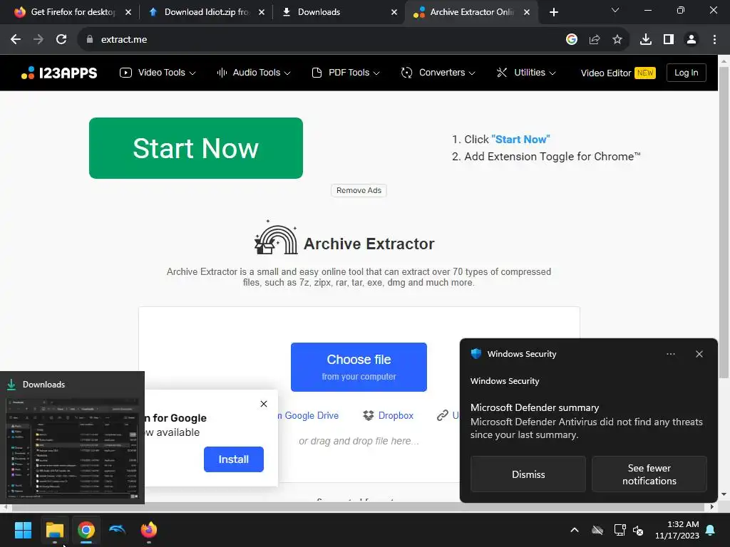This screenshot has height=547, width=730.
Task: Click the Dropbox icon
Action: pyautogui.click(x=369, y=415)
